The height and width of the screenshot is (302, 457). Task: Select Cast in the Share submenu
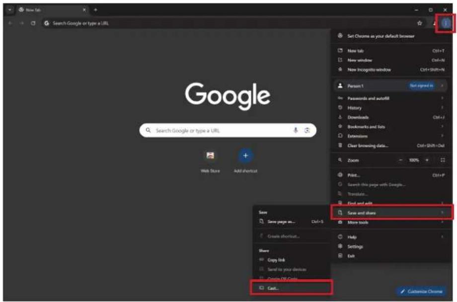click(291, 288)
